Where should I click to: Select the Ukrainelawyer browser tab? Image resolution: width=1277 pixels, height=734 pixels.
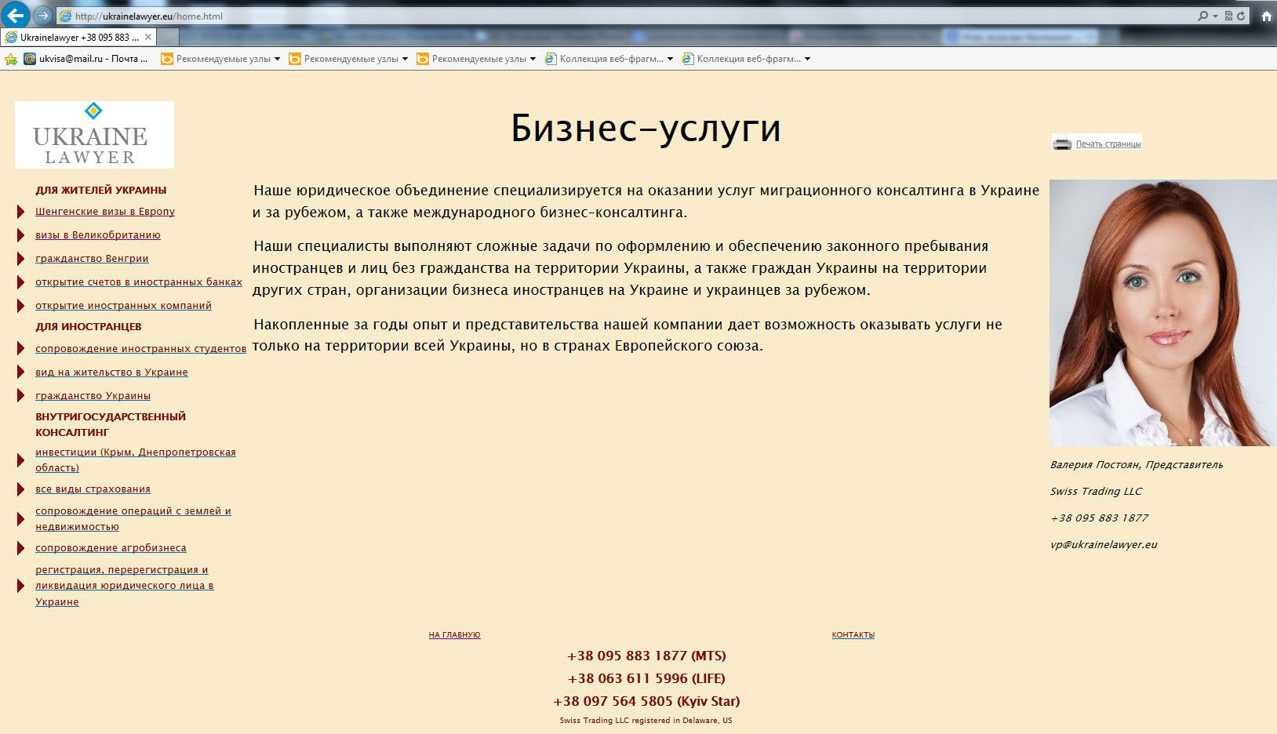pyautogui.click(x=78, y=36)
